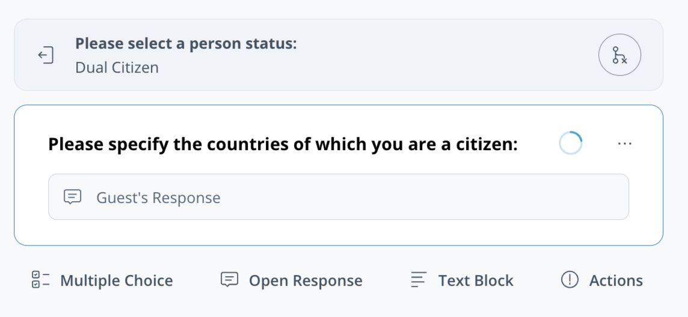Image resolution: width=688 pixels, height=317 pixels.
Task: Click the Text Block lines icon
Action: coord(419,280)
